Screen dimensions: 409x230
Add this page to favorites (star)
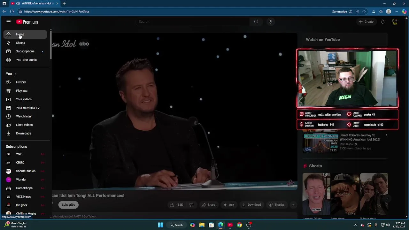click(x=364, y=11)
